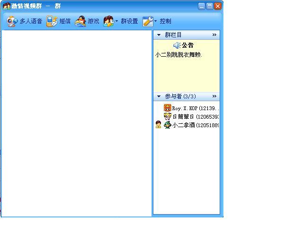The height and width of the screenshot is (242, 303).
Task: Click the green avatar of 小二拿酒
Action: [x=167, y=125]
